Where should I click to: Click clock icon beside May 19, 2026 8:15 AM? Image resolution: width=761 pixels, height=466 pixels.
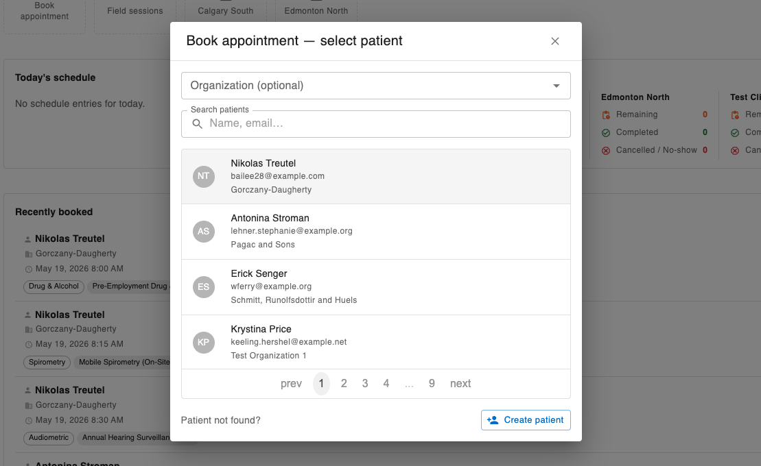[29, 345]
